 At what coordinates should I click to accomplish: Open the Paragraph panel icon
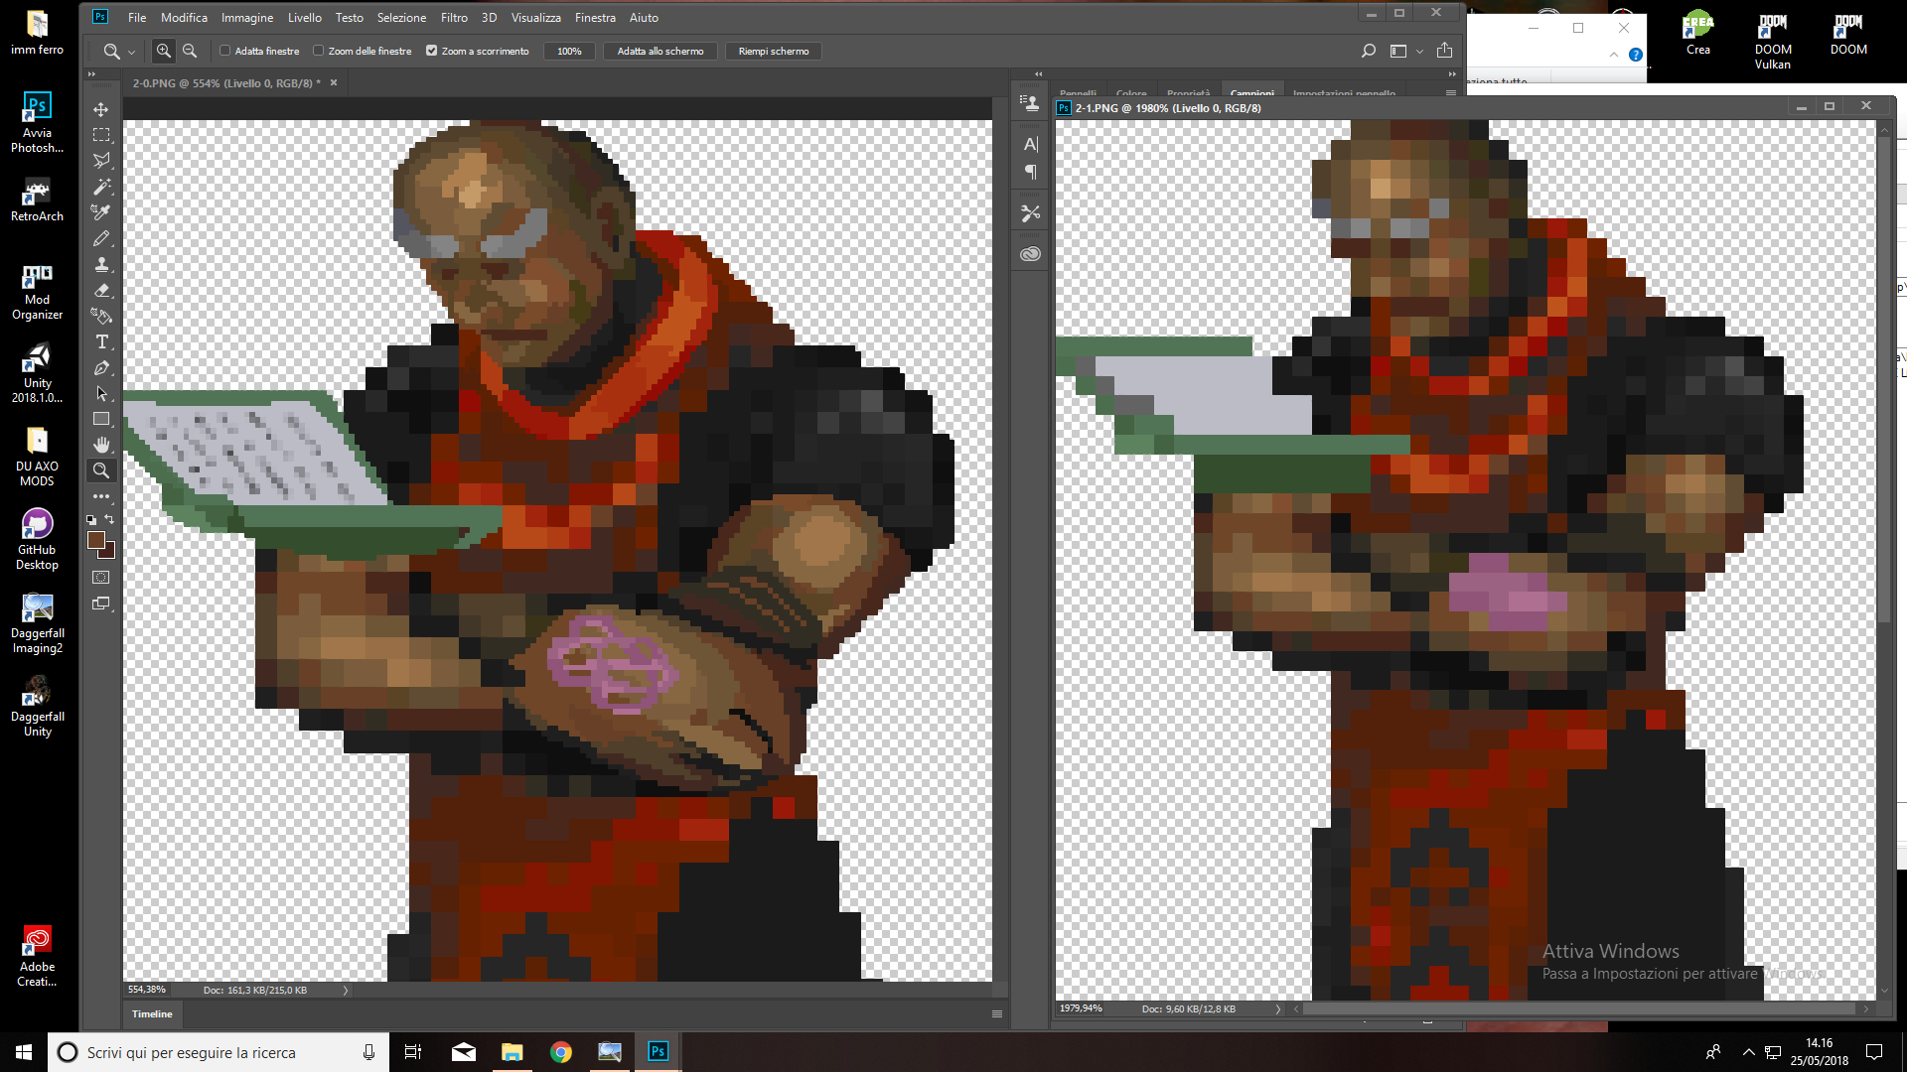[1030, 173]
